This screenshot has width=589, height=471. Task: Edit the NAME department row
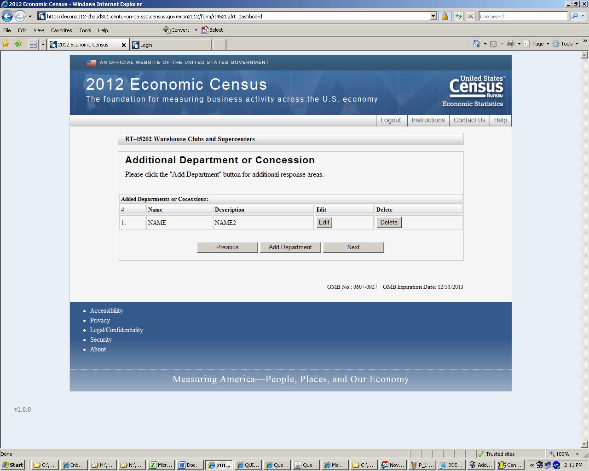point(324,223)
